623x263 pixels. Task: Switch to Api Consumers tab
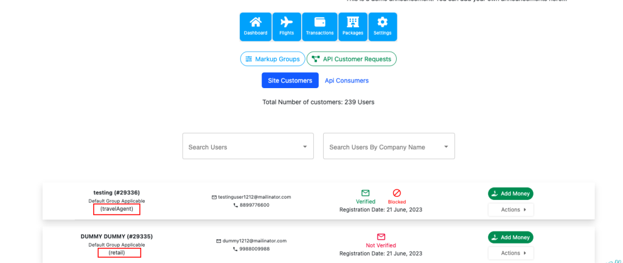click(347, 80)
